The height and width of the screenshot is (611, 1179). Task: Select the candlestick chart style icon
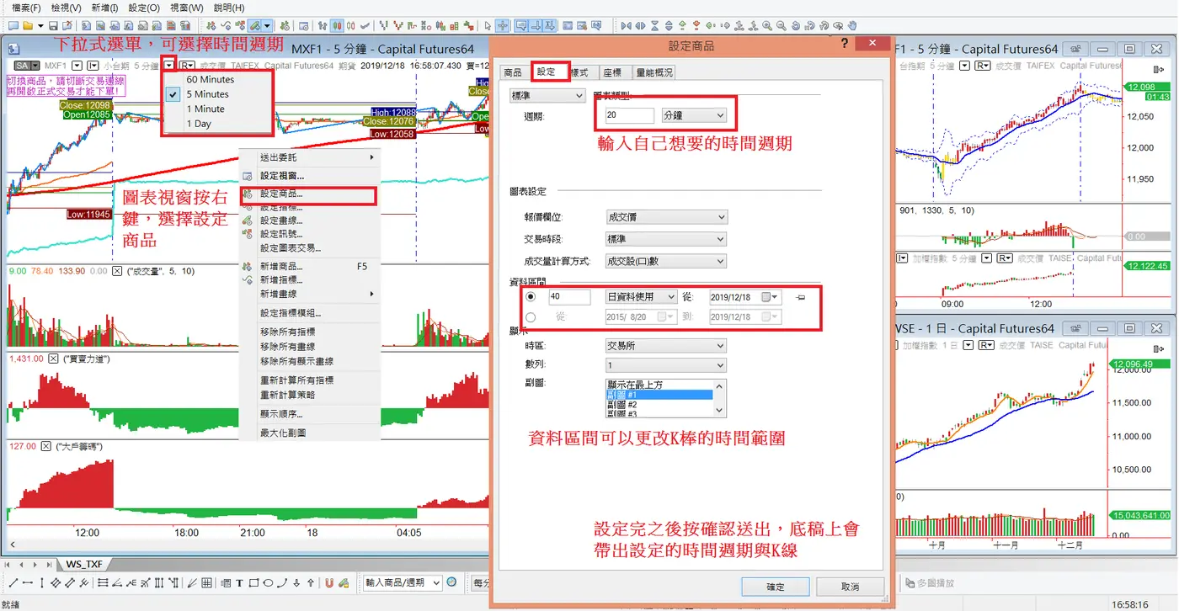click(336, 25)
